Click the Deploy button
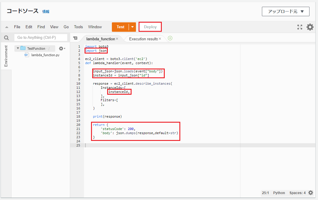This screenshot has height=200, width=318. point(150,27)
